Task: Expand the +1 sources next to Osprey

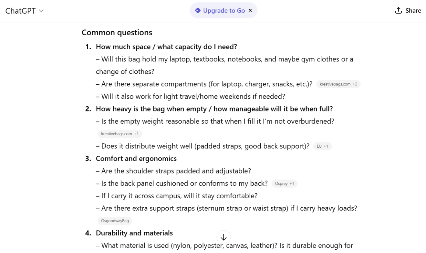Action: tap(291, 183)
